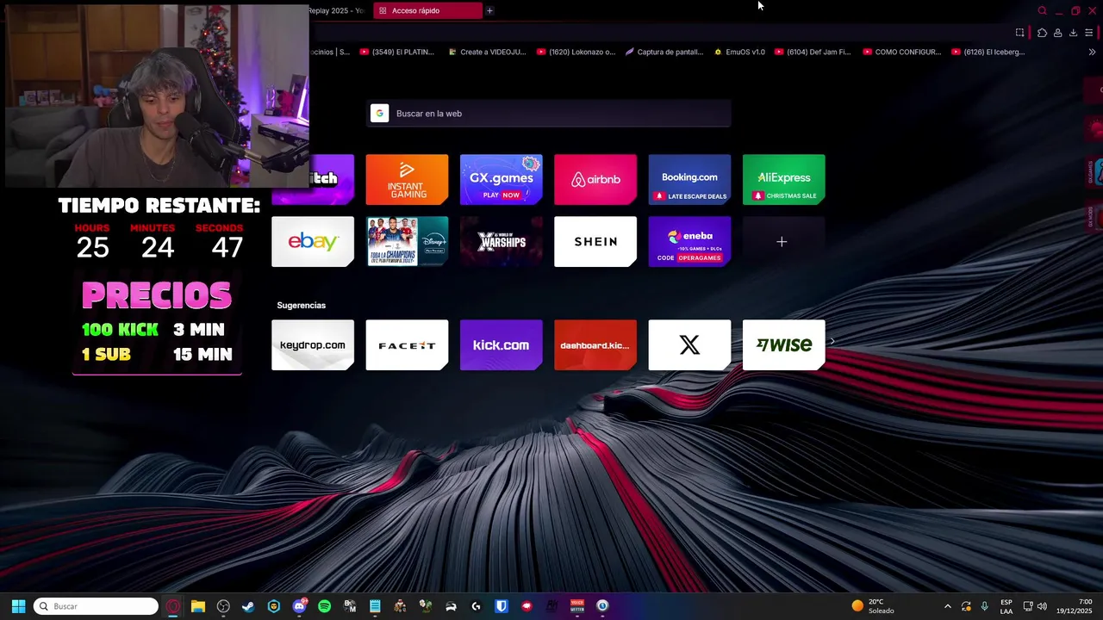Click the taskbar Buscar search box
1103x620 pixels.
96,606
